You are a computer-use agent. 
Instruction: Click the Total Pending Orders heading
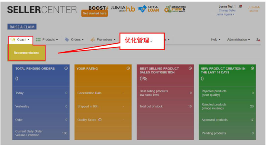click(x=35, y=69)
